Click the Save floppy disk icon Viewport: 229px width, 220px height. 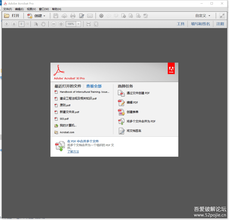pyautogui.click(x=56, y=16)
